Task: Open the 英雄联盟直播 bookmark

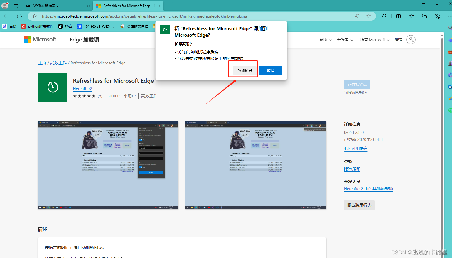Action: coord(134,26)
